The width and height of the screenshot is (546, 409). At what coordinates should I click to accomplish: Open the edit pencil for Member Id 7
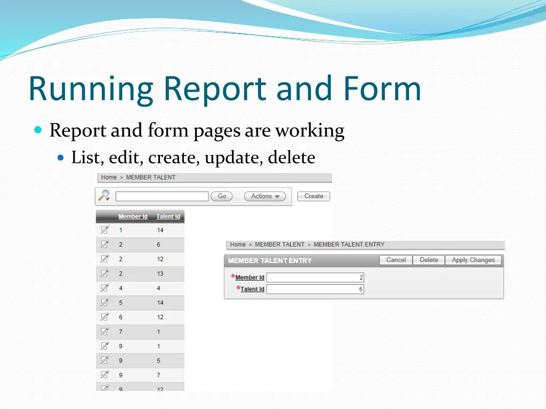[105, 331]
